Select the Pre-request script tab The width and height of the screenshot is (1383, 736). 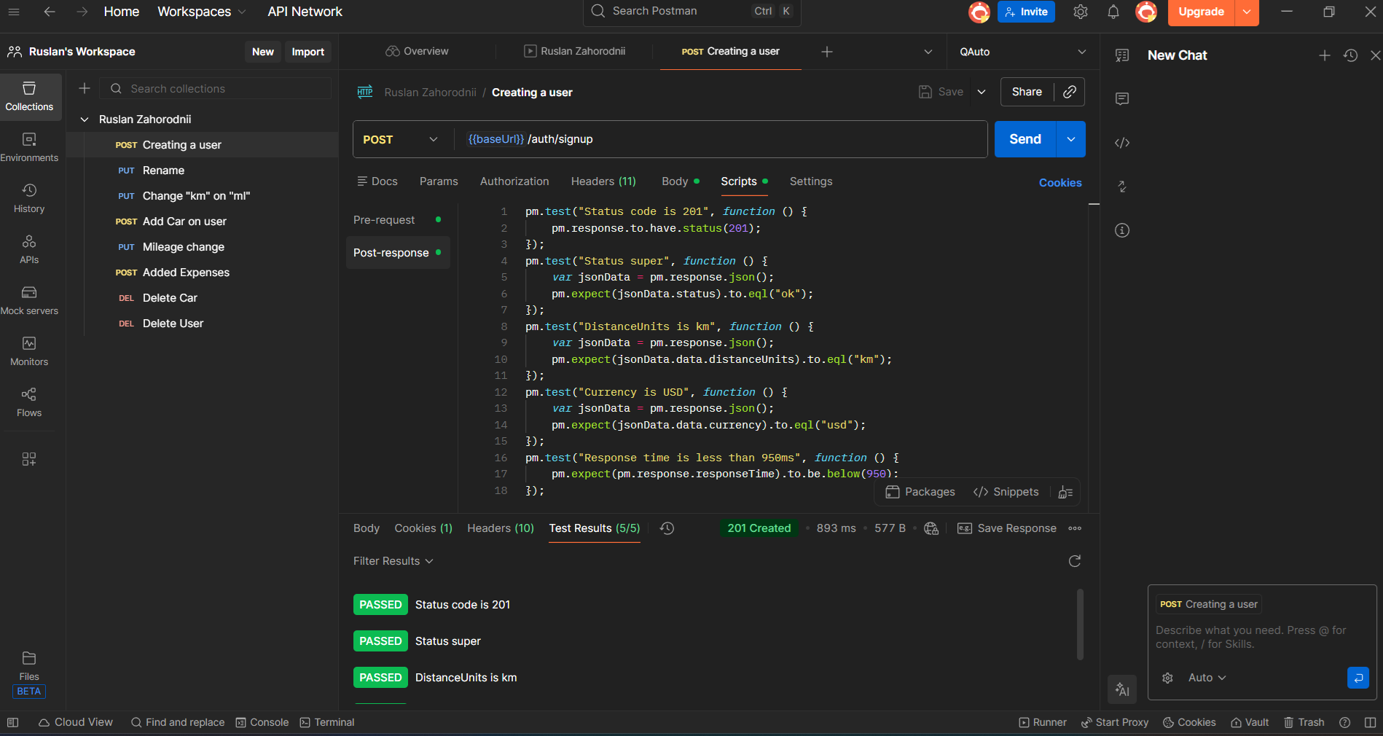384,220
